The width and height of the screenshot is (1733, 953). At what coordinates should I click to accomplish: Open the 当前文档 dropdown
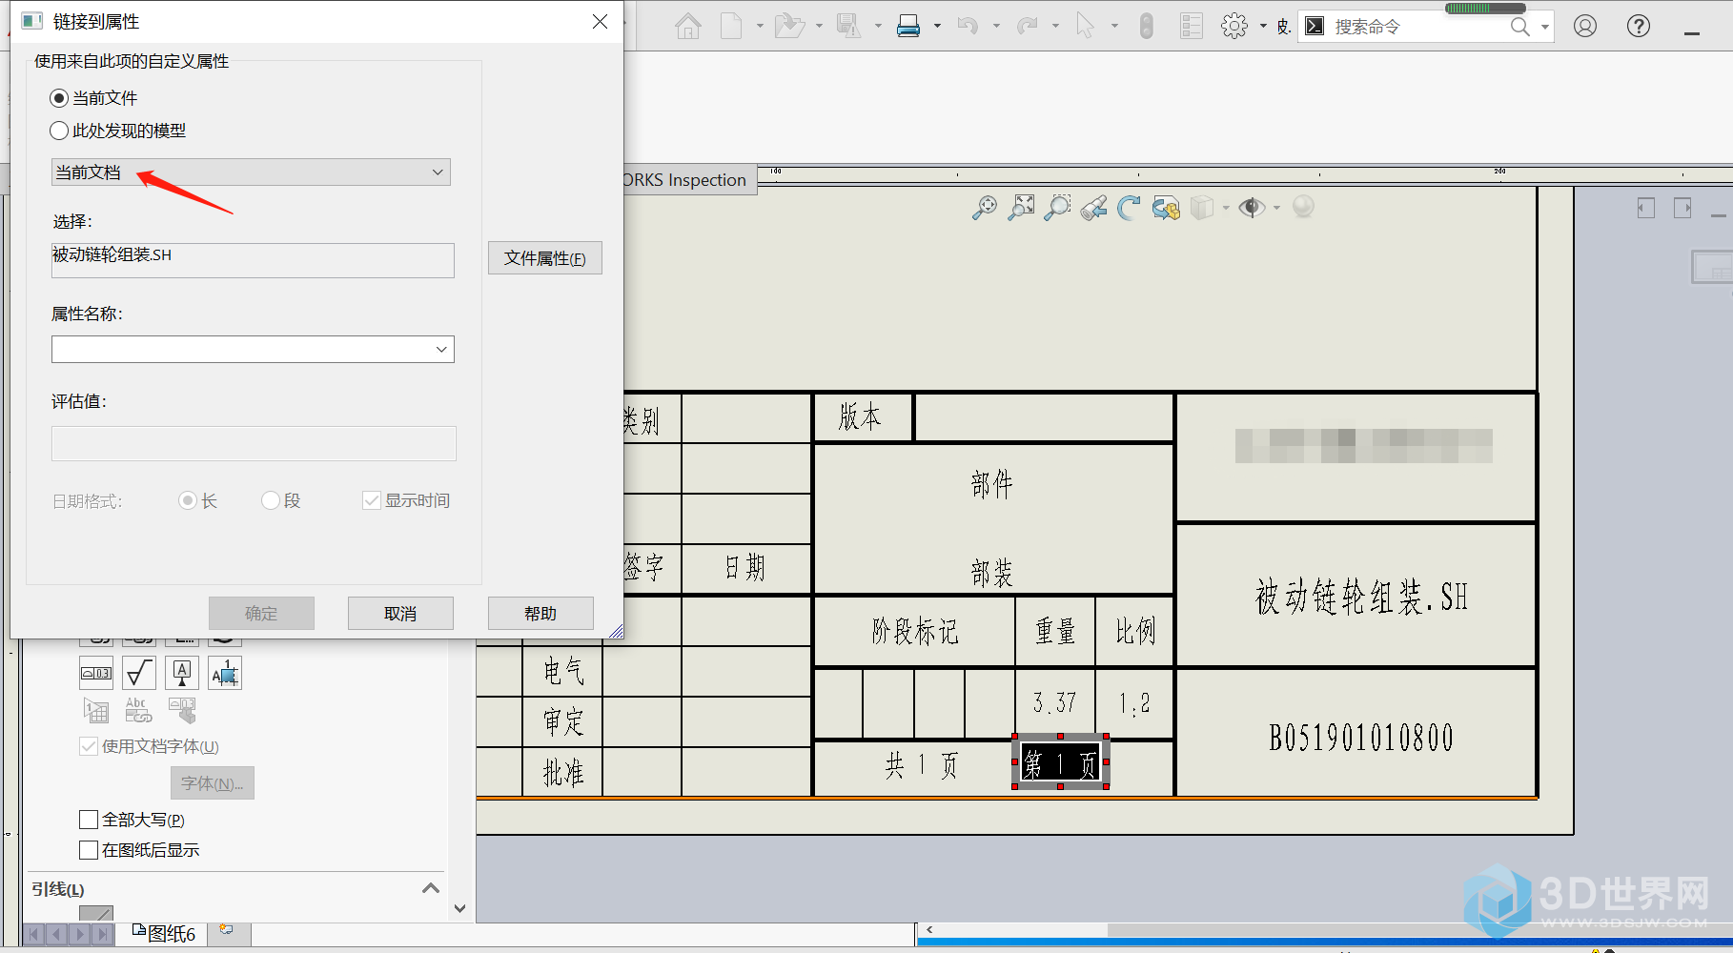point(251,172)
